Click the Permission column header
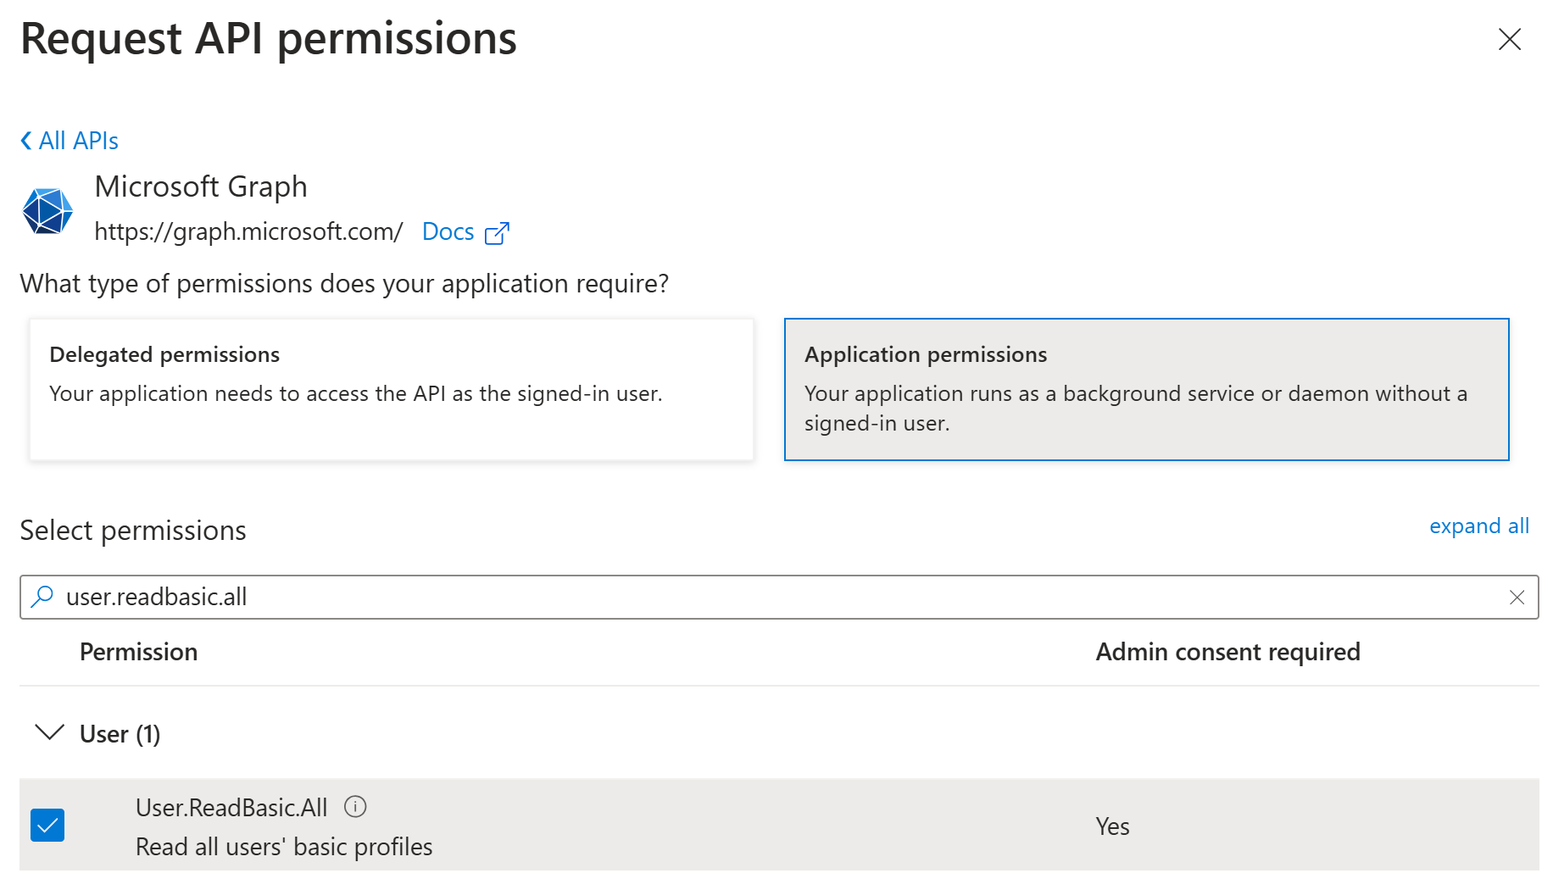The width and height of the screenshot is (1553, 890). click(138, 652)
